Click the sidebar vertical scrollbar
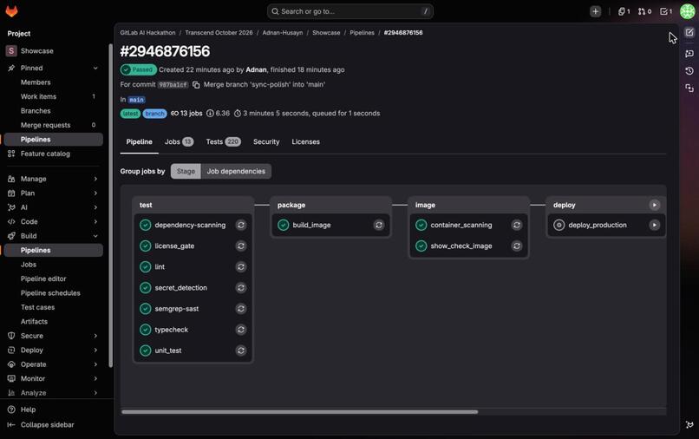The image size is (699, 439). click(110, 206)
